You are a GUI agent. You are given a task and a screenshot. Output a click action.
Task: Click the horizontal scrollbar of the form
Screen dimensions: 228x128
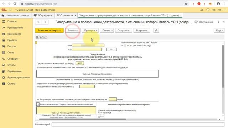point(82,119)
